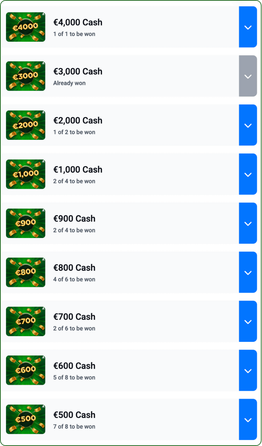This screenshot has width=262, height=446.
Task: Expand the greyed €3,000 Cash chevron
Action: [x=248, y=76]
